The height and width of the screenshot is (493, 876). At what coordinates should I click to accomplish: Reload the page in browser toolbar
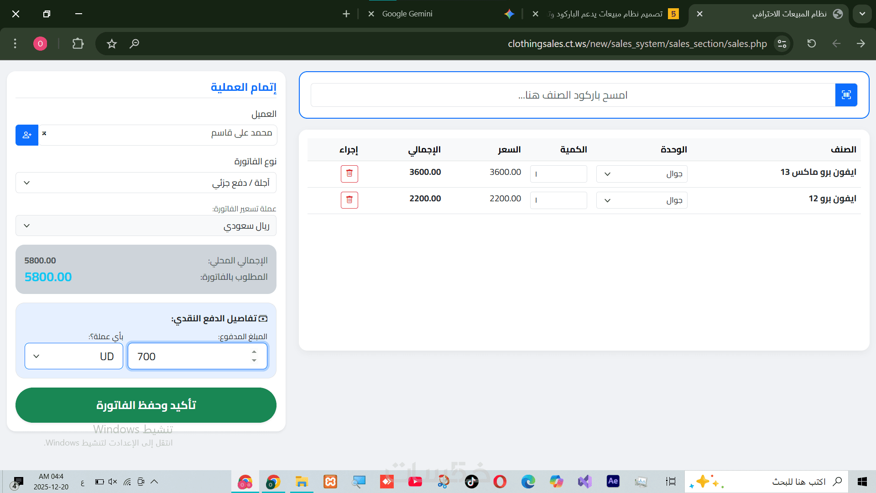pos(811,44)
